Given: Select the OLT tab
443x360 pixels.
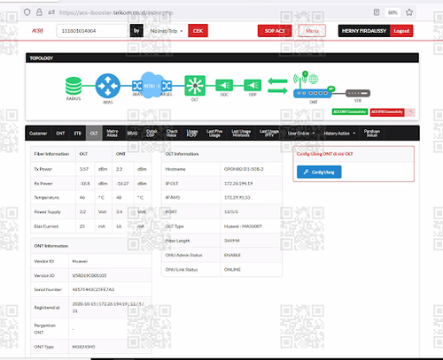Looking at the screenshot, I should [94, 134].
